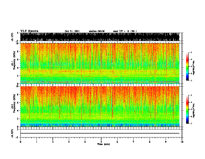Viewport: 205px width, 159px height.
Task: Click the ch.1 spectrogram color bar
Action: (187, 67)
